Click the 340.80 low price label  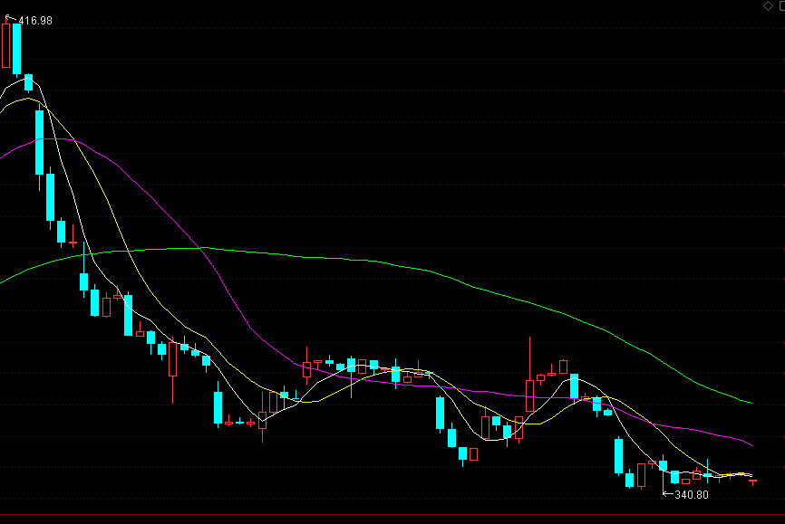(692, 494)
